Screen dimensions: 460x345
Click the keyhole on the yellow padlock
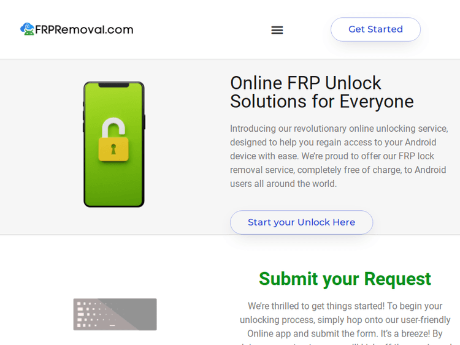coord(113,148)
